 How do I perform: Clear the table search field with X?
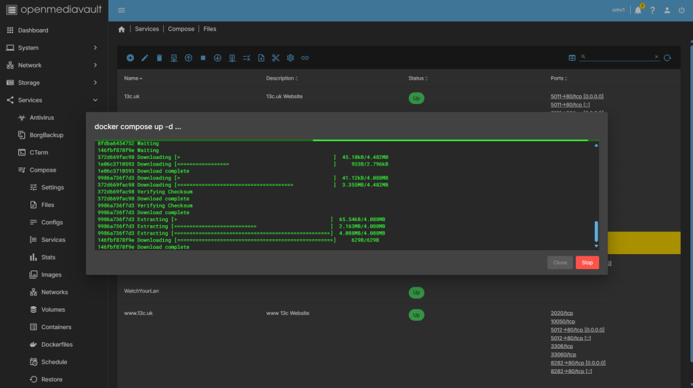point(656,57)
